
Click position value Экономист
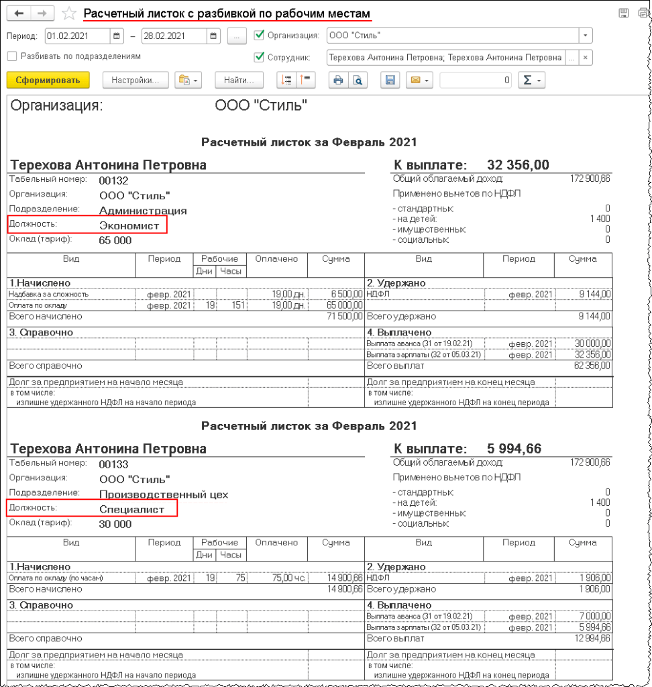pos(129,225)
